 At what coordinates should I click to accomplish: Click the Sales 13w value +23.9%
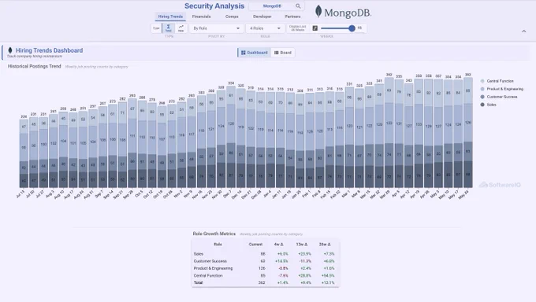pyautogui.click(x=304, y=254)
